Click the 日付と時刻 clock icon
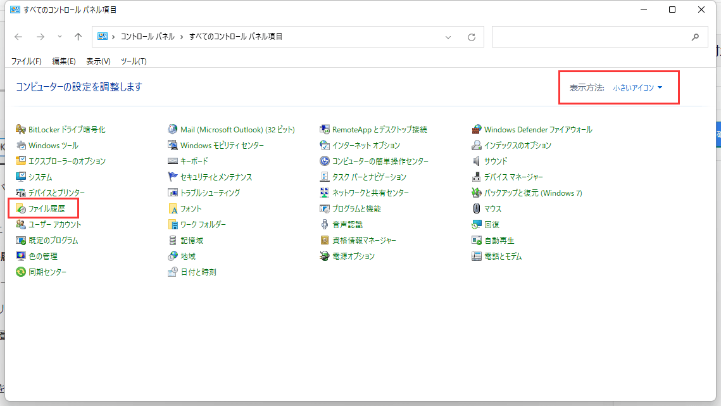 point(173,272)
